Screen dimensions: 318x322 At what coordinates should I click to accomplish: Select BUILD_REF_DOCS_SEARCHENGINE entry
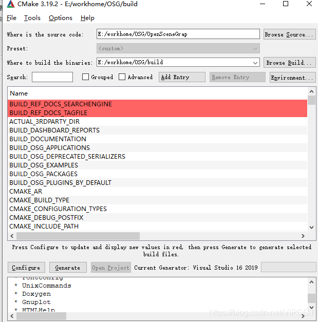157,104
